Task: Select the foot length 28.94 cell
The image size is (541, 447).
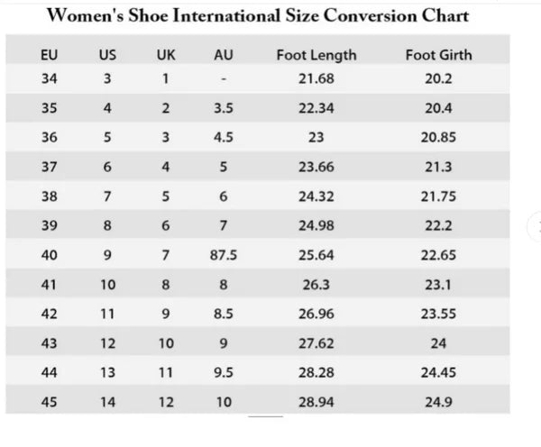Action: tap(316, 402)
